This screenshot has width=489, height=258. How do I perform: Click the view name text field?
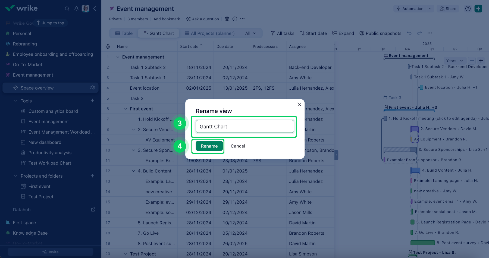[245, 127]
